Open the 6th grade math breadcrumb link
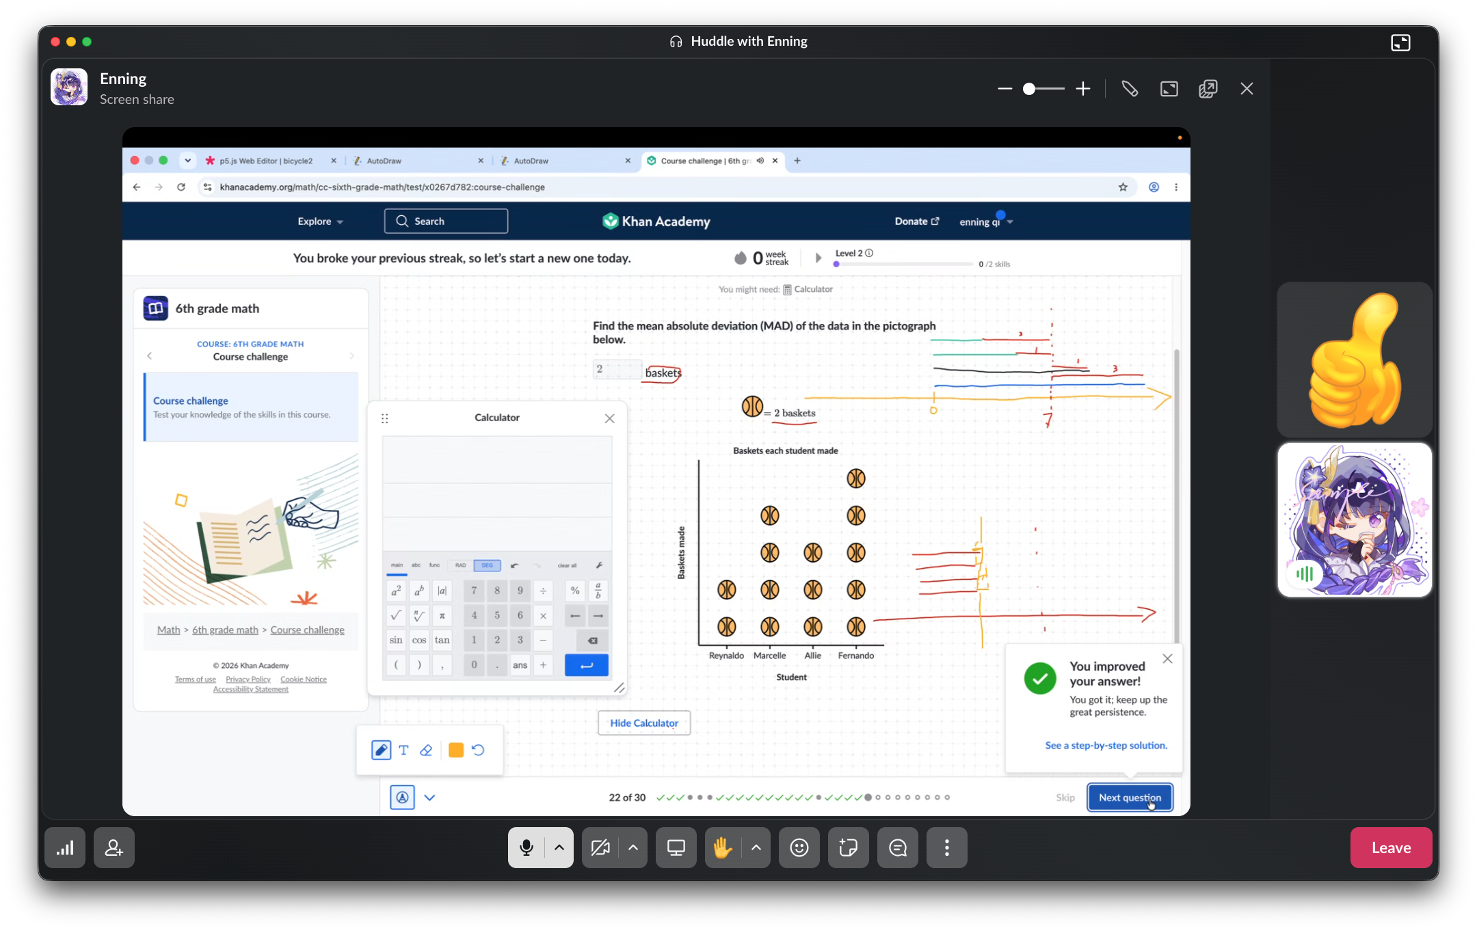Screen dimensions: 1477x931 point(225,630)
